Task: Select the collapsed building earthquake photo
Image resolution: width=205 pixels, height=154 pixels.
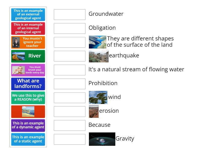Action: [98, 55]
